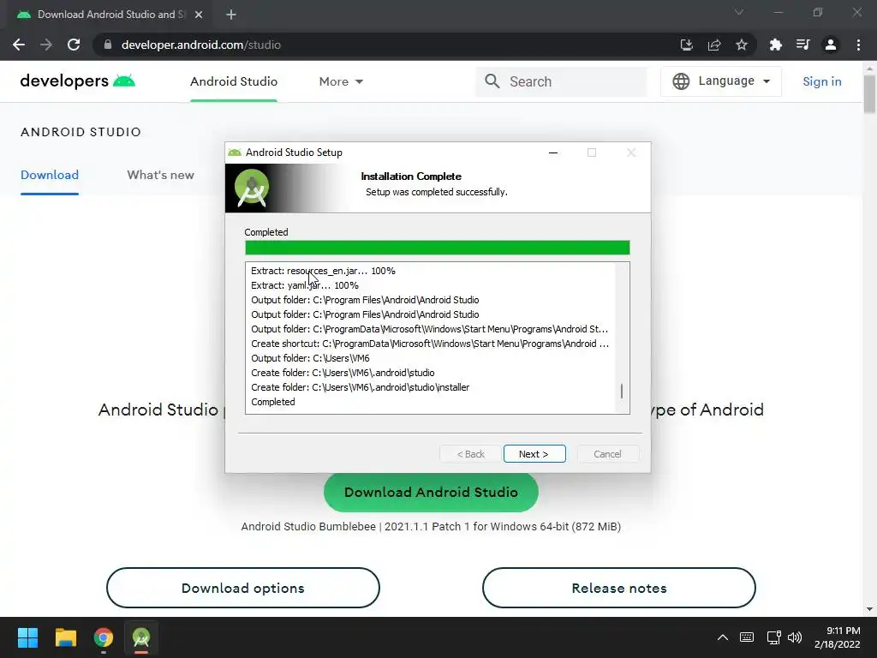Click the browser forward arrow
Image resolution: width=877 pixels, height=658 pixels.
[46, 45]
